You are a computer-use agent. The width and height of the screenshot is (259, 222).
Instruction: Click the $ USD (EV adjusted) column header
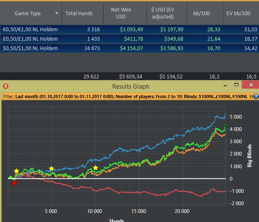(x=162, y=13)
